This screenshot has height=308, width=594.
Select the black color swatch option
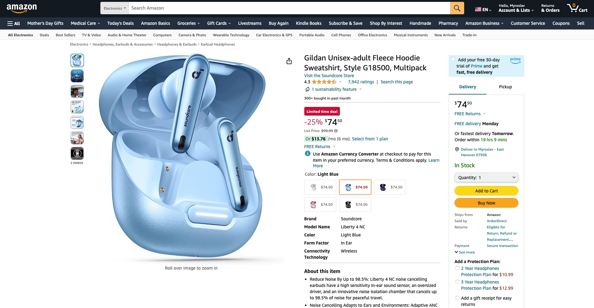355,205
